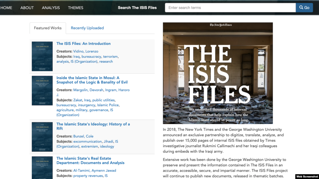Click the New York Times ISIS Files image
The width and height of the screenshot is (319, 179).
pos(218,73)
